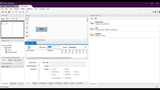
Task: Check the AI auto increment column checkbox
Action: [x=83, y=52]
